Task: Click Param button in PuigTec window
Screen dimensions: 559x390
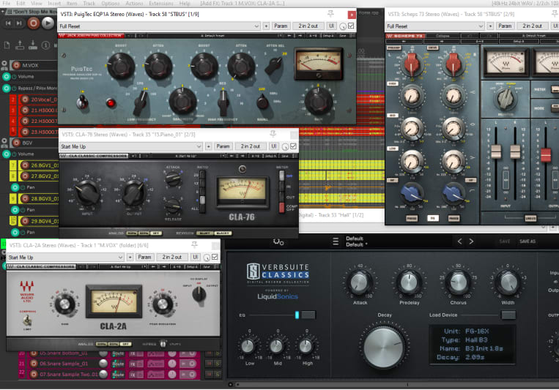Action: point(281,26)
